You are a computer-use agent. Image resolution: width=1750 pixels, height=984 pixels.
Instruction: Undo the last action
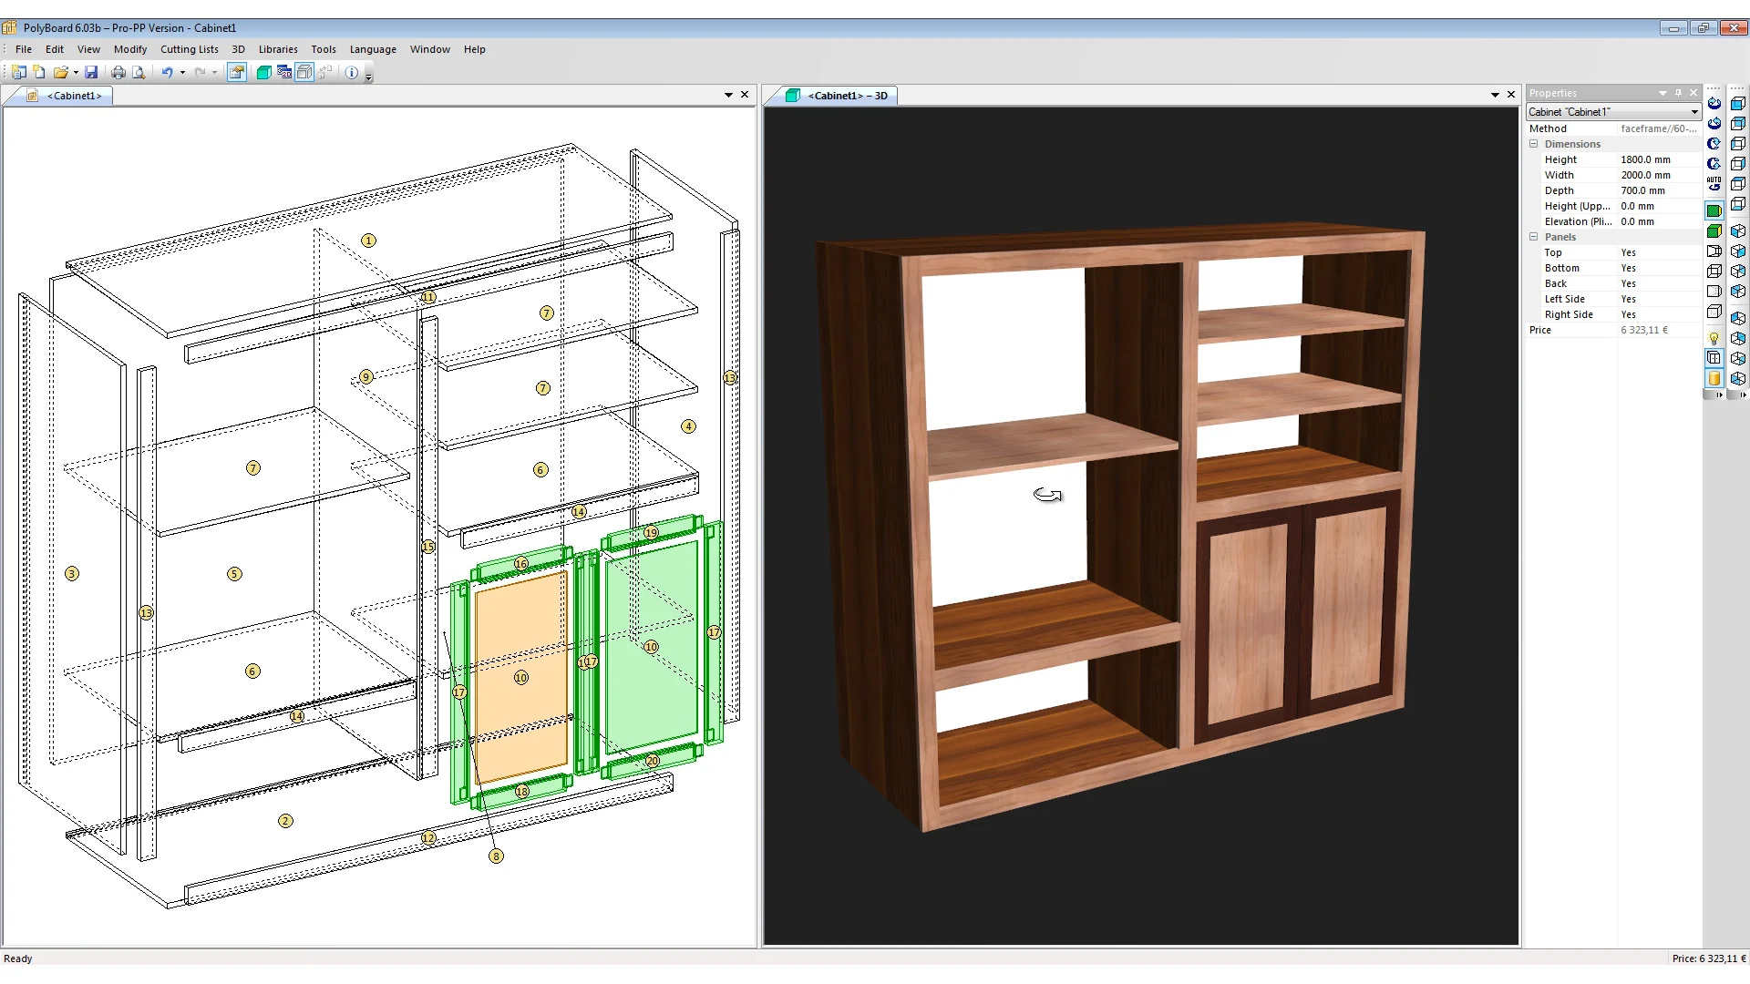pos(170,72)
